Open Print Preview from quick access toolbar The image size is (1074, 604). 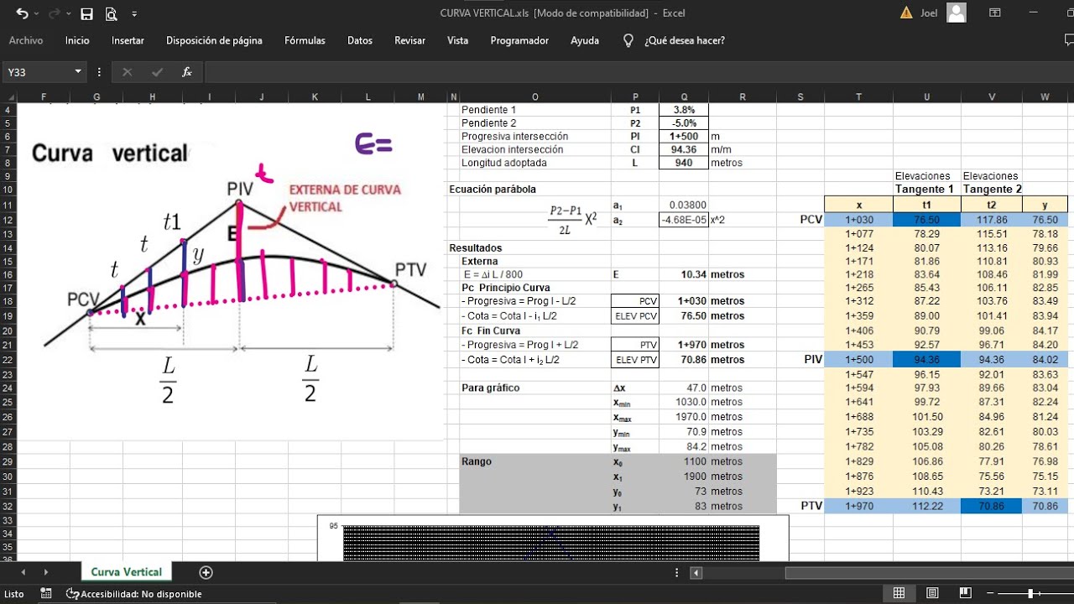coord(112,13)
